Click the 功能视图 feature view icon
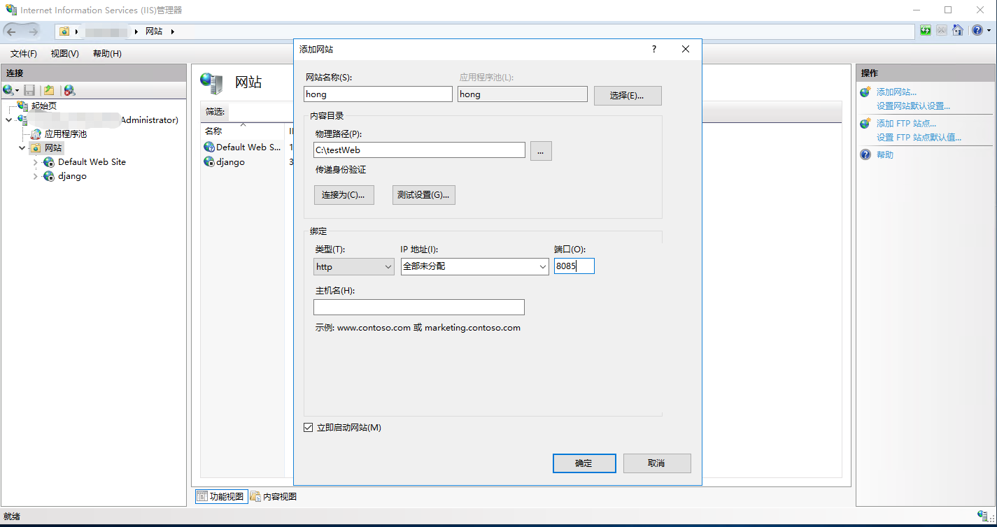The image size is (997, 527). [202, 496]
